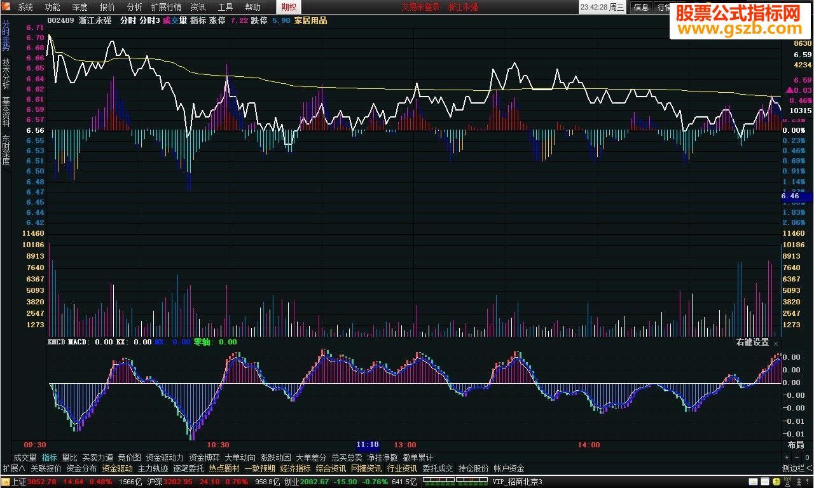814x488 pixels.
Task: Open the 资金驱动 tab
Action: [x=117, y=468]
